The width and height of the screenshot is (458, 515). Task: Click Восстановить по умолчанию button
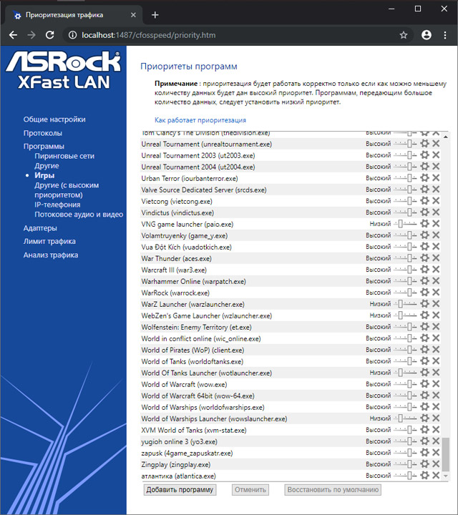[x=333, y=490]
